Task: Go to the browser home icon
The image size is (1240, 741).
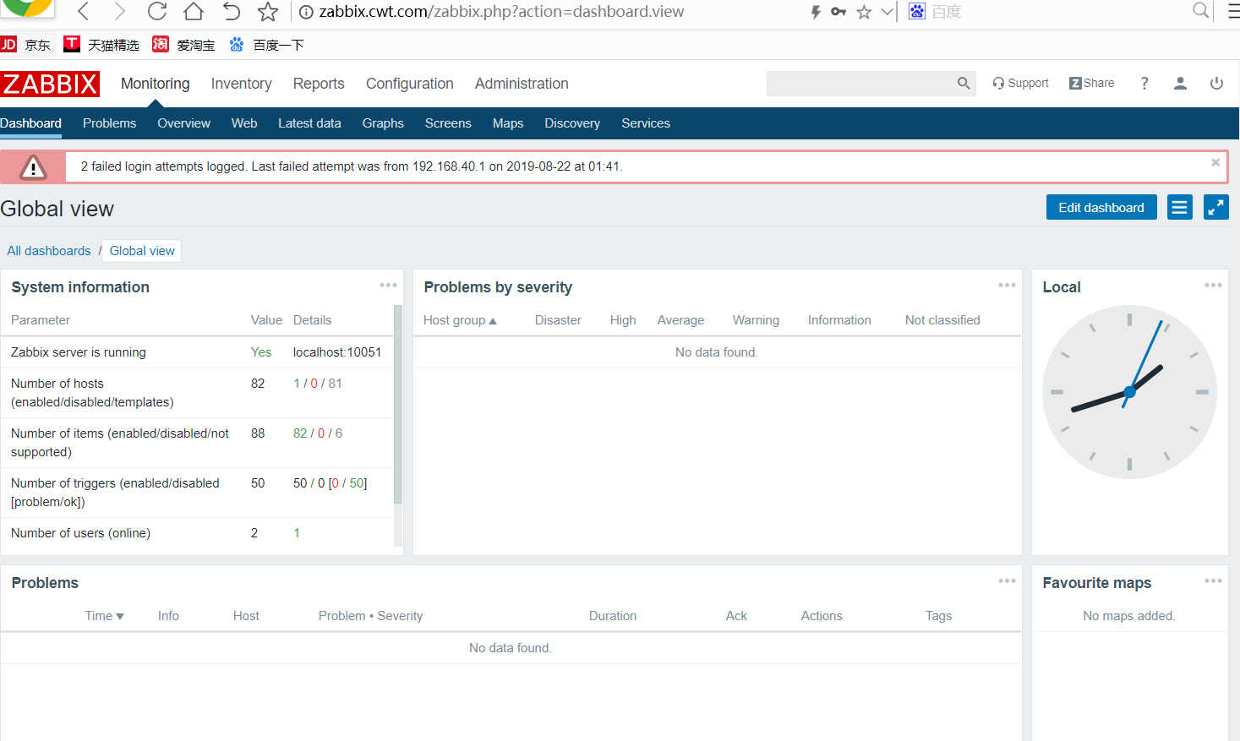Action: click(194, 11)
